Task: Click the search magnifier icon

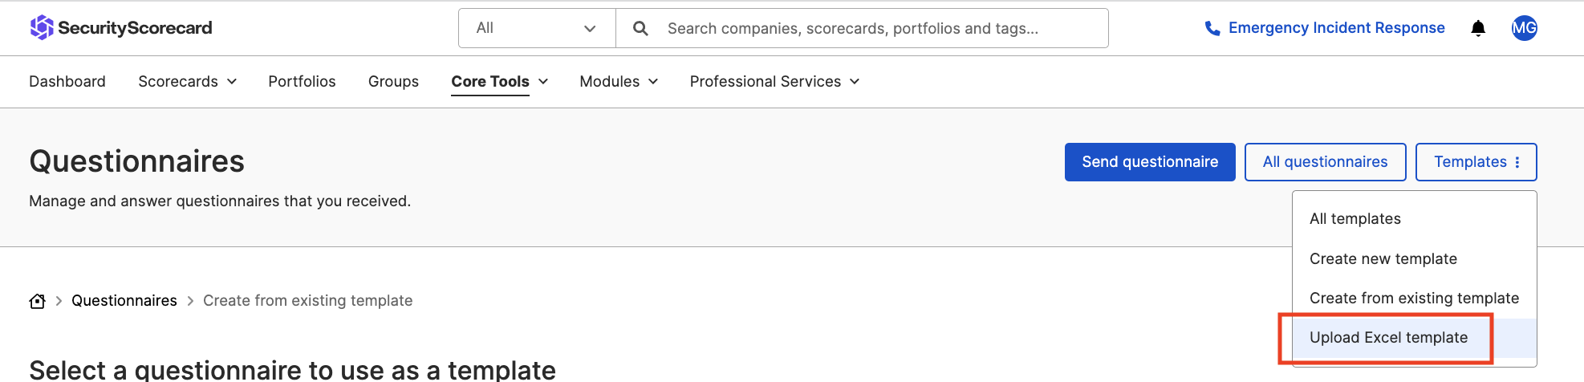Action: pyautogui.click(x=640, y=29)
